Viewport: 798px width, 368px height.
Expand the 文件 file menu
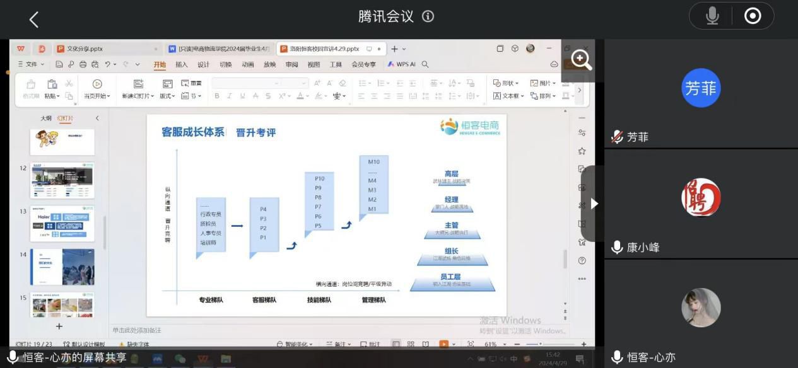pyautogui.click(x=31, y=64)
